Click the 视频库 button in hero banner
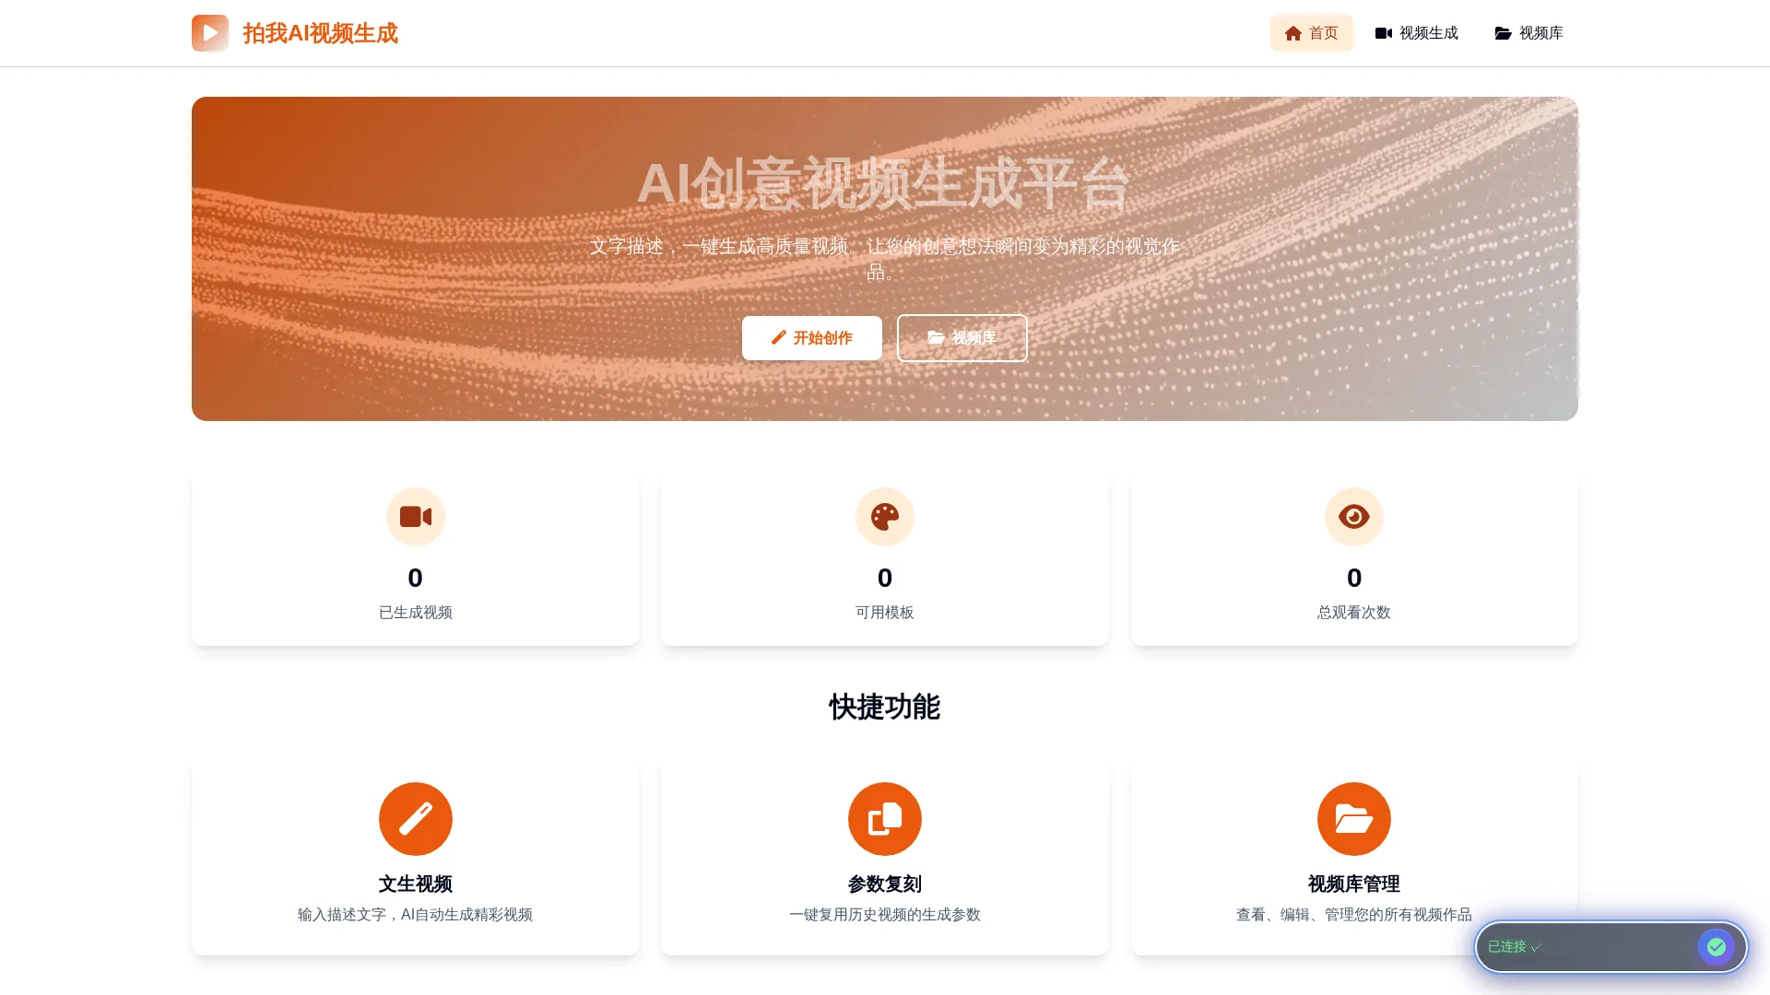Image resolution: width=1770 pixels, height=995 pixels. pos(962,338)
